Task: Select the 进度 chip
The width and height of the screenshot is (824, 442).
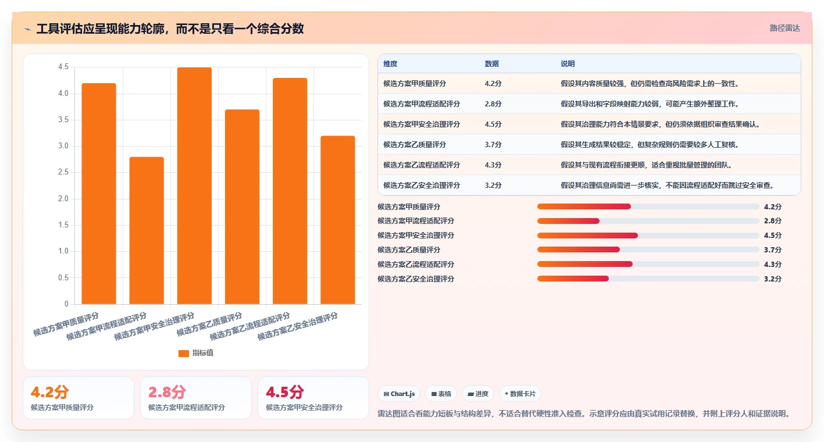Action: tap(478, 394)
